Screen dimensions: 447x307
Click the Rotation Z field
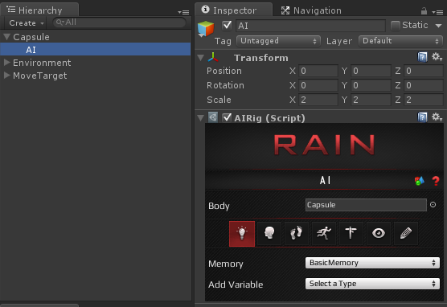pos(424,85)
